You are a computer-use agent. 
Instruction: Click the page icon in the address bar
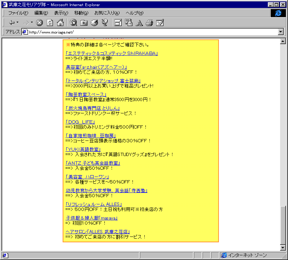25,32
